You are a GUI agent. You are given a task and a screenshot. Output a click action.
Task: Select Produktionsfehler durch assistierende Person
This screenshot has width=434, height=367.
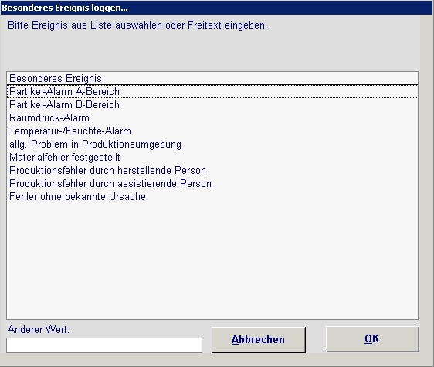(x=212, y=183)
